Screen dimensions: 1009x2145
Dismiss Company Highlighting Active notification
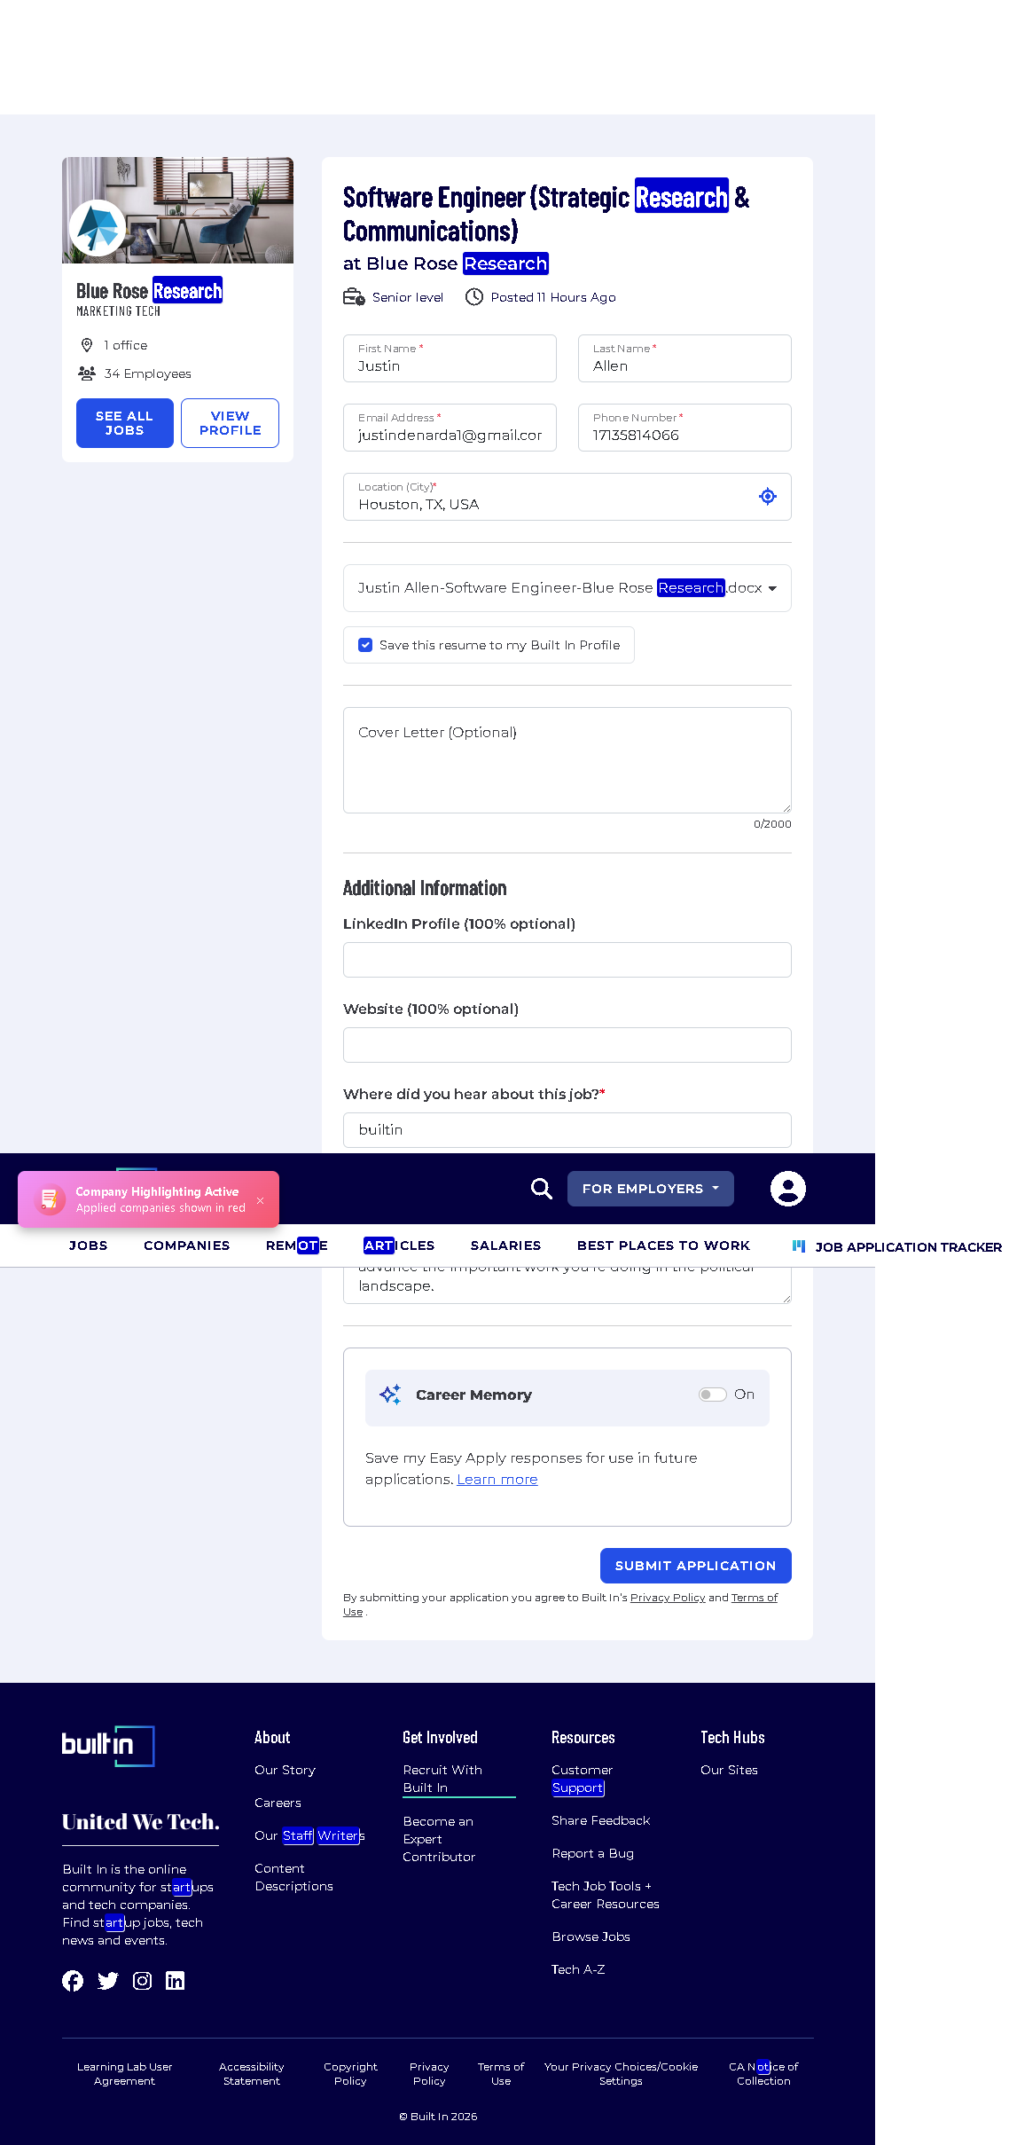pos(260,1200)
